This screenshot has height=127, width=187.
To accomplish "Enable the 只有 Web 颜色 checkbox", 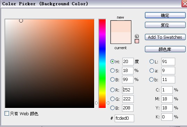I will click(7, 114).
